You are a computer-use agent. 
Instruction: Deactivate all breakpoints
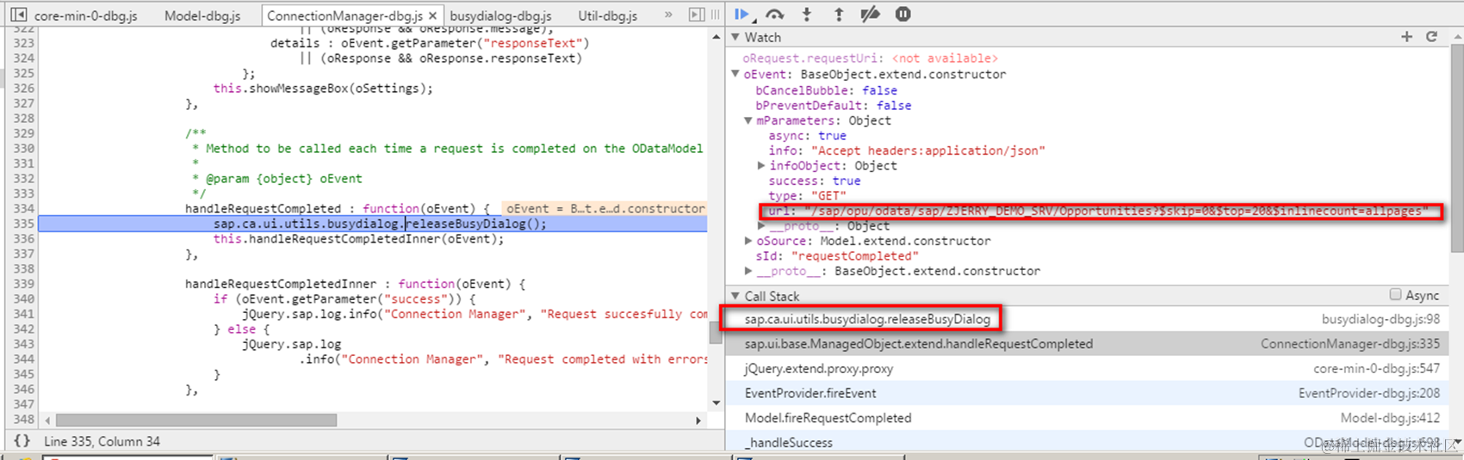871,14
